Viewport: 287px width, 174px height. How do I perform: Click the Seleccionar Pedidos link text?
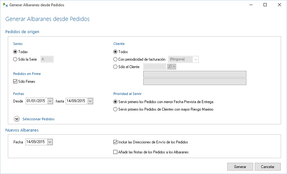tap(38, 119)
